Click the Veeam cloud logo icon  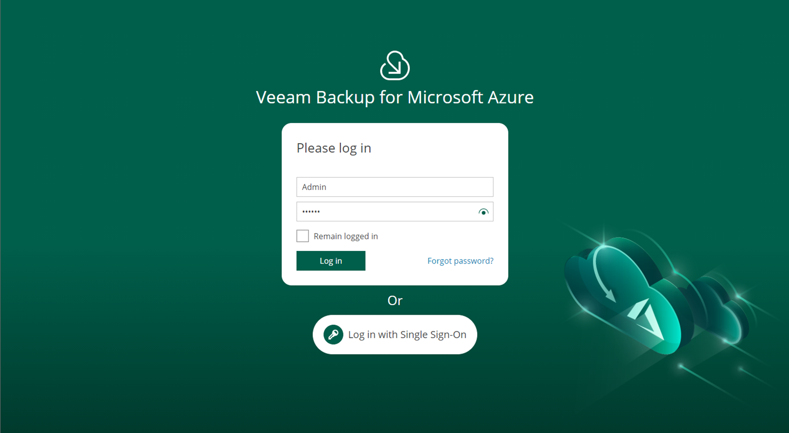click(x=394, y=65)
